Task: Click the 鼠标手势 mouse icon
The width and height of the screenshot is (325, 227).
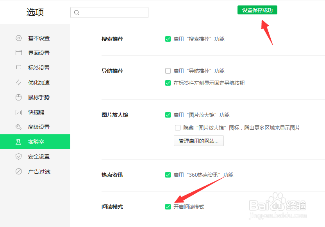Action: pyautogui.click(x=19, y=97)
